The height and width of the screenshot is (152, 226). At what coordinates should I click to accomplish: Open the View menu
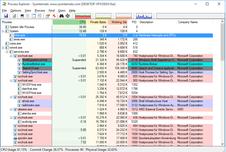pyautogui.click(x=28, y=11)
